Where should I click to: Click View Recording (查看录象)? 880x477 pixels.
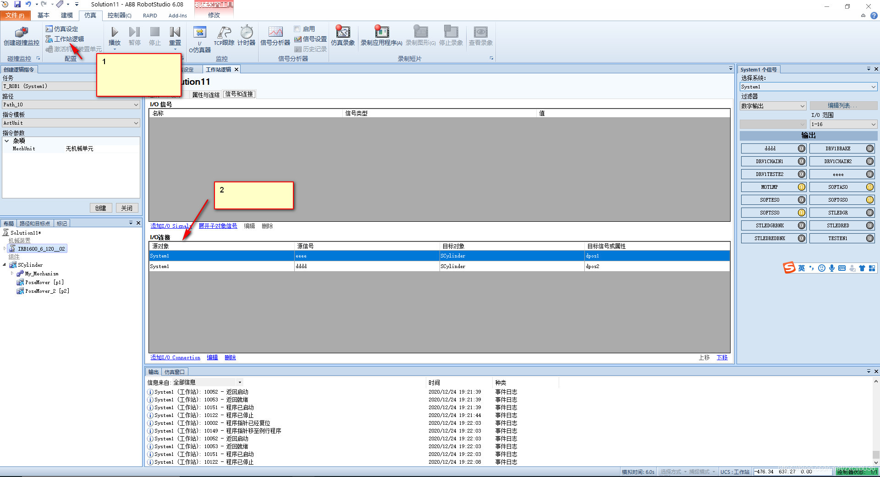[x=480, y=36]
